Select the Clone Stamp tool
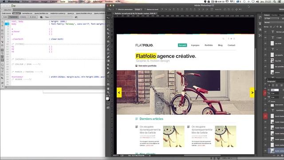Screen dimensions: 284x160 pyautogui.click(x=108, y=49)
